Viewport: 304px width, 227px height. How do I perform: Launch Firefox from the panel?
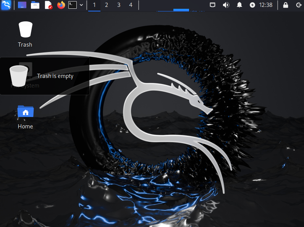pyautogui.click(x=61, y=5)
